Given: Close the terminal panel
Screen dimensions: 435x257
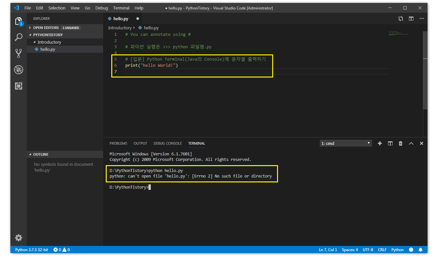Looking at the screenshot, I should (x=421, y=143).
